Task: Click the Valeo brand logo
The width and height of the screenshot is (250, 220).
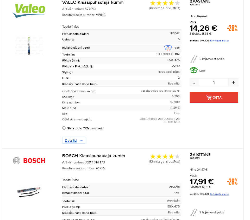Action: (29, 10)
